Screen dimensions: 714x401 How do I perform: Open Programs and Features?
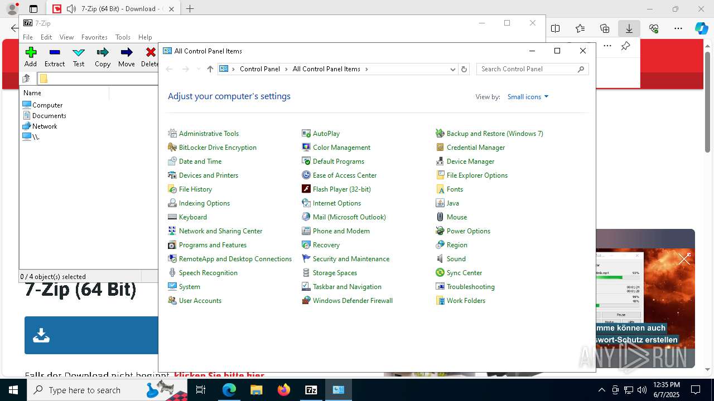point(213,245)
